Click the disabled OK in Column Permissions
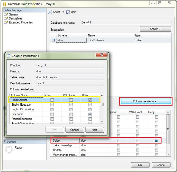 (x=55, y=130)
